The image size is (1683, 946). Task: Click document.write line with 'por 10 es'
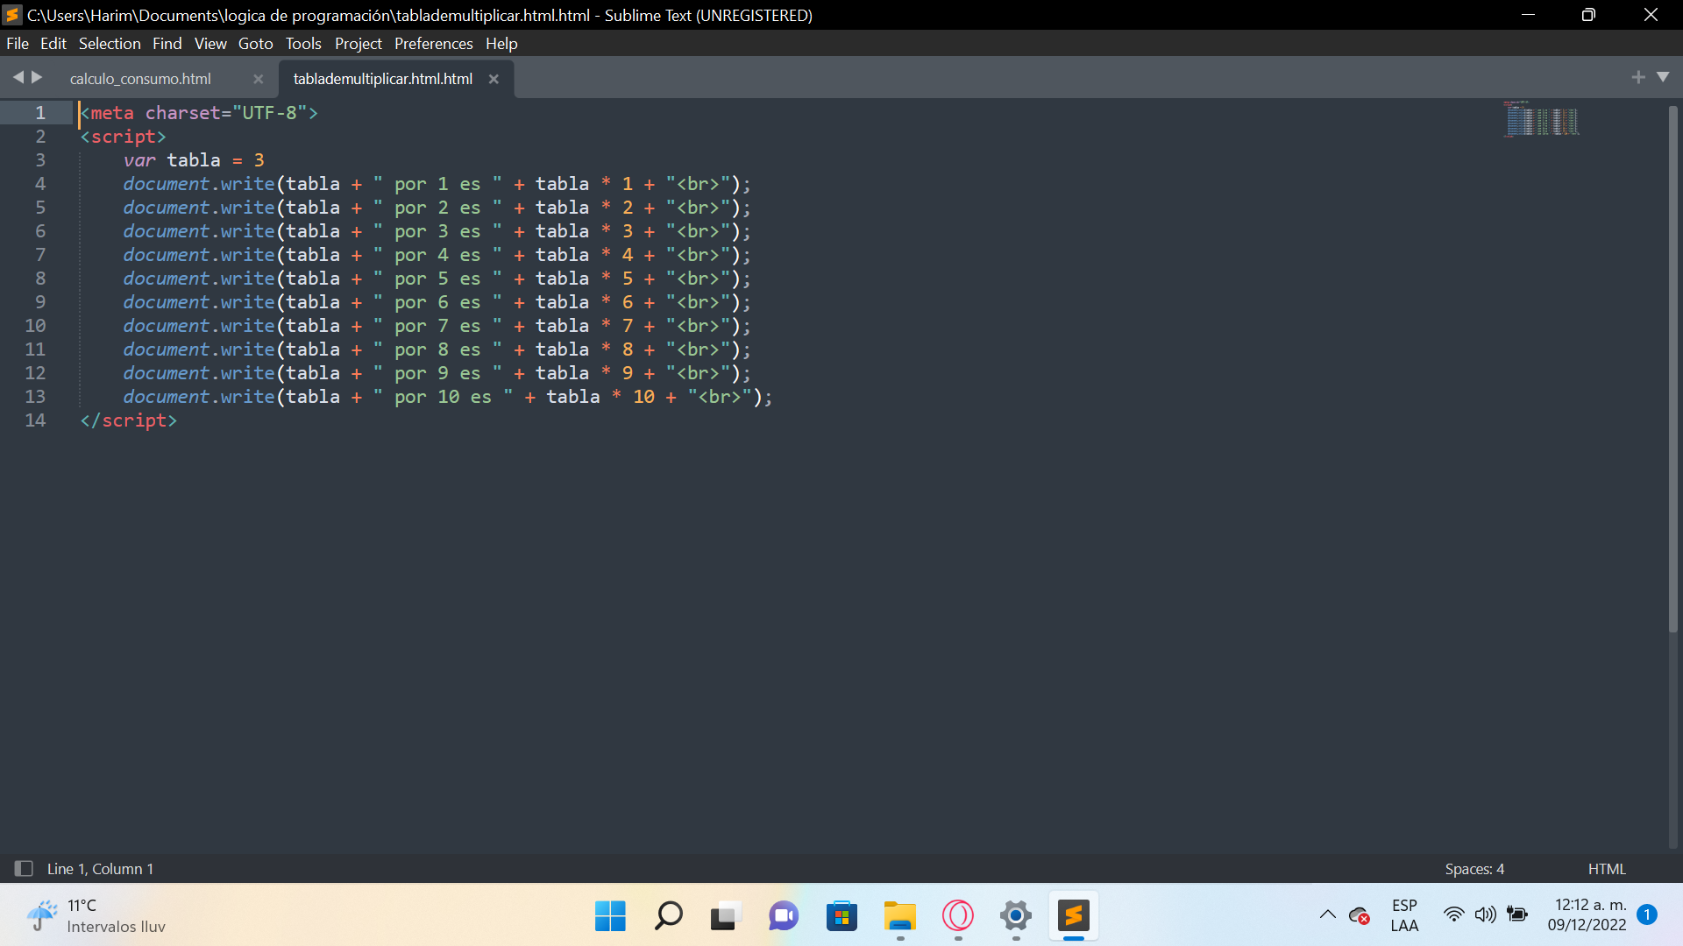pos(447,397)
